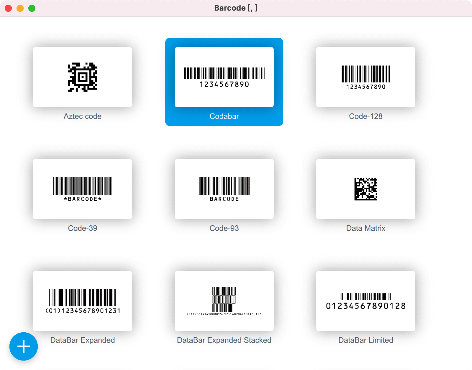Click the "DataBar Expanded Stacked" label
The width and height of the screenshot is (472, 370).
coord(224,340)
